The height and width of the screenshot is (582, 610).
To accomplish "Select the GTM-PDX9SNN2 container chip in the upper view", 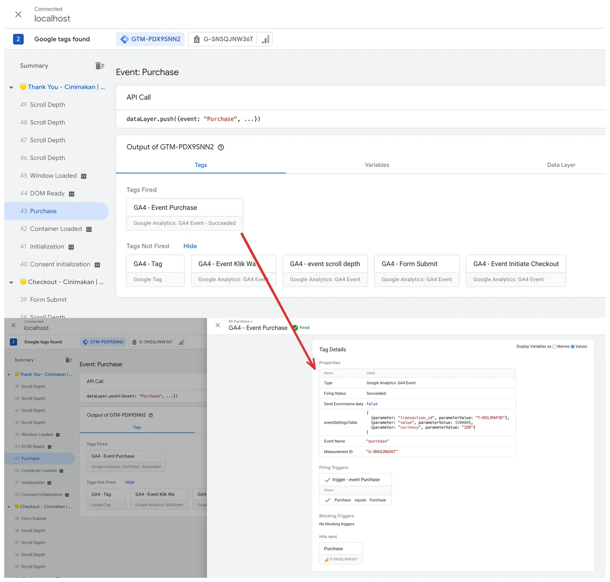I will 150,39.
